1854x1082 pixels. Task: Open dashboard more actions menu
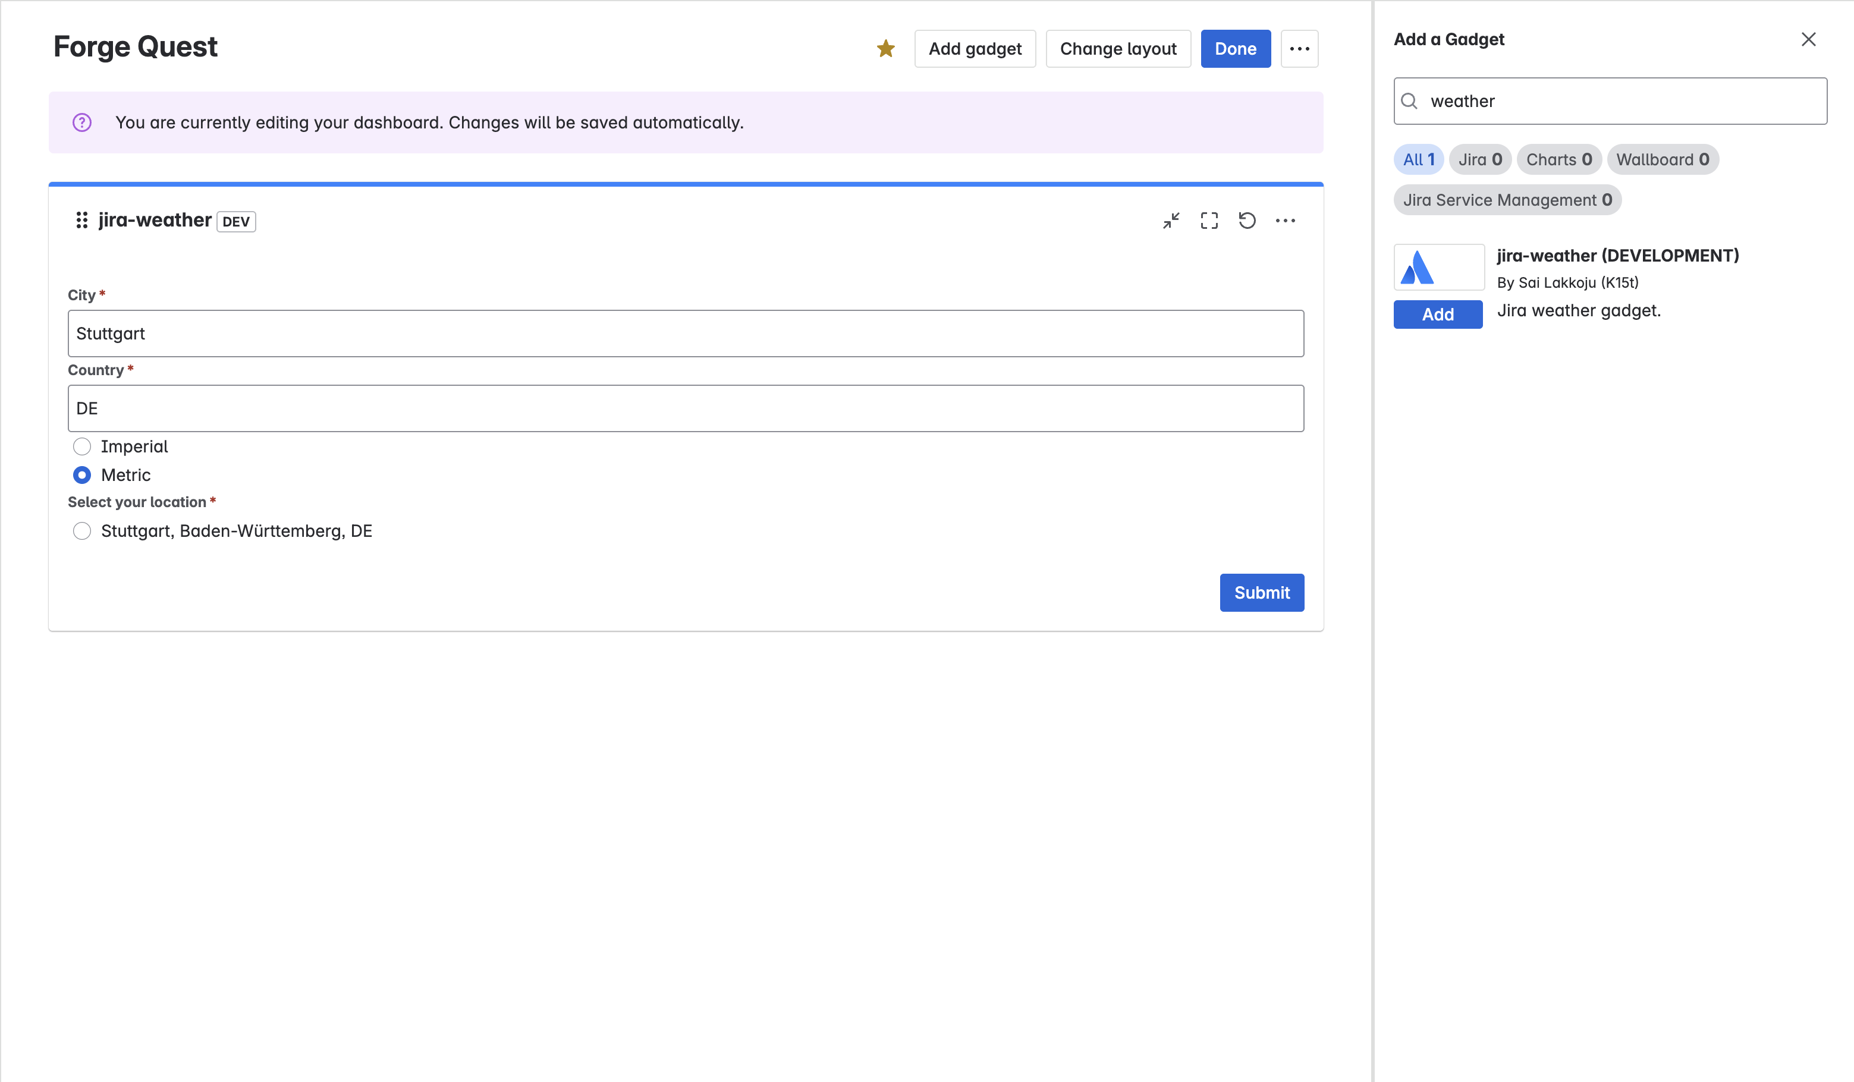tap(1299, 49)
